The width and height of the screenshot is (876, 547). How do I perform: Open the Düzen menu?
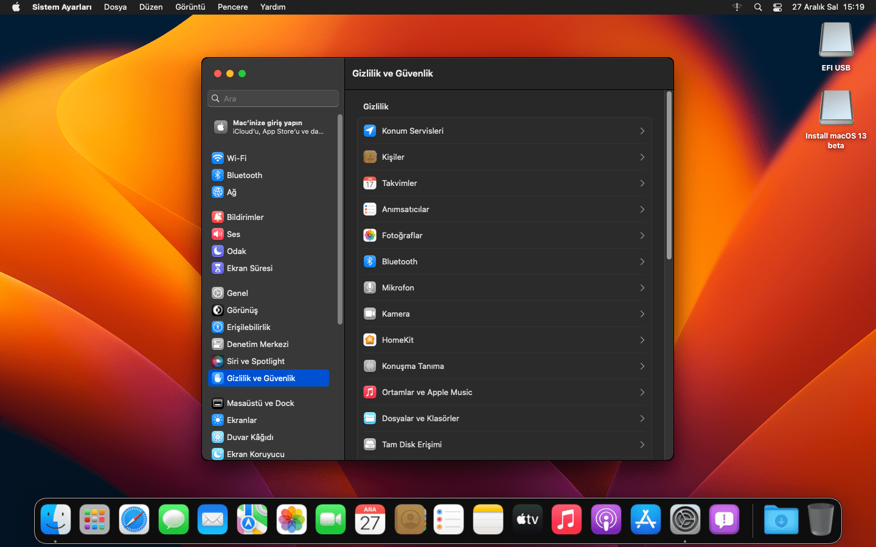(x=151, y=7)
